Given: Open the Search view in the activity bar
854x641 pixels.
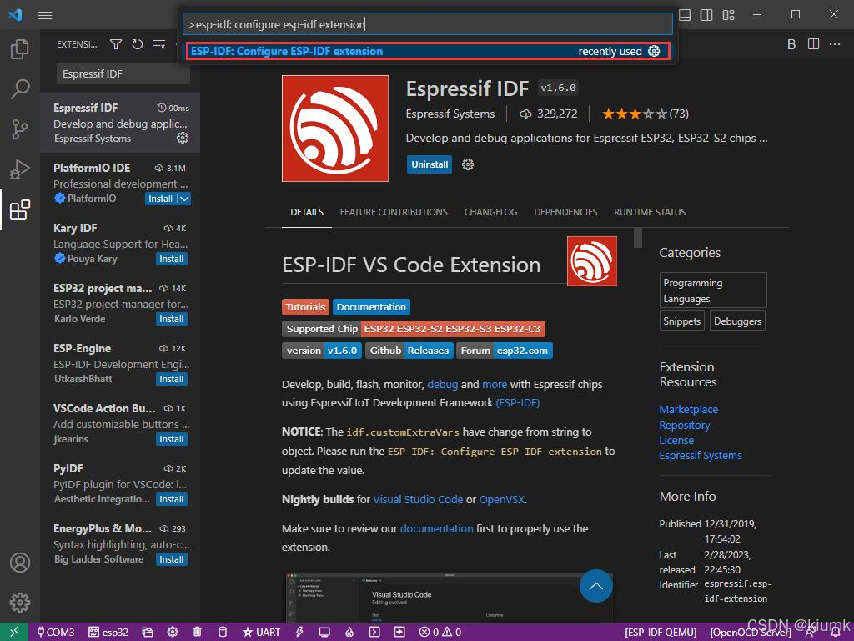Looking at the screenshot, I should pyautogui.click(x=20, y=88).
